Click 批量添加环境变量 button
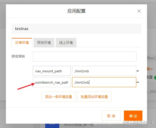Viewport: 156px width, 128px height. coord(94,96)
